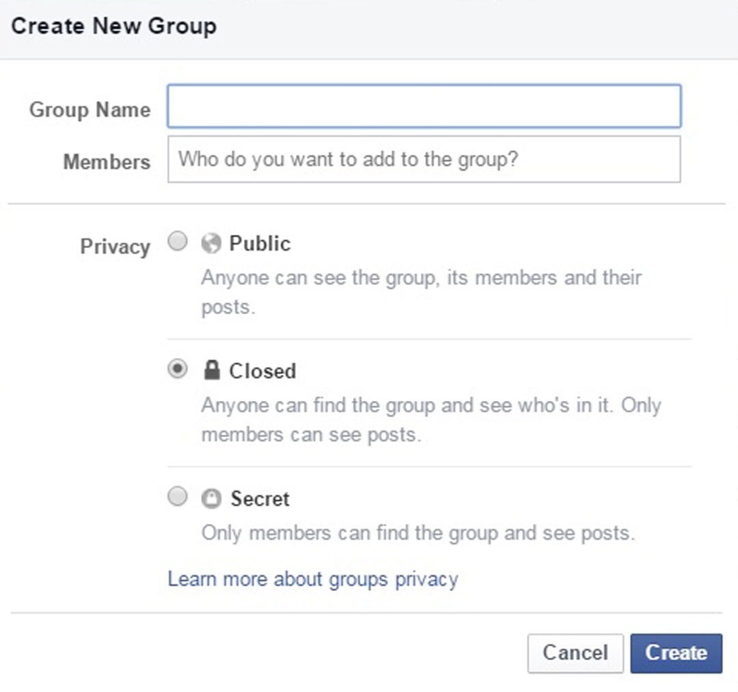
Task: Open "Learn more about groups privacy"
Action: pos(312,579)
